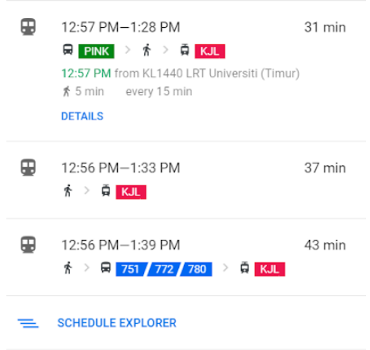This screenshot has height=350, width=370.
Task: Click the blue 751 bus badge
Action: click(x=131, y=269)
